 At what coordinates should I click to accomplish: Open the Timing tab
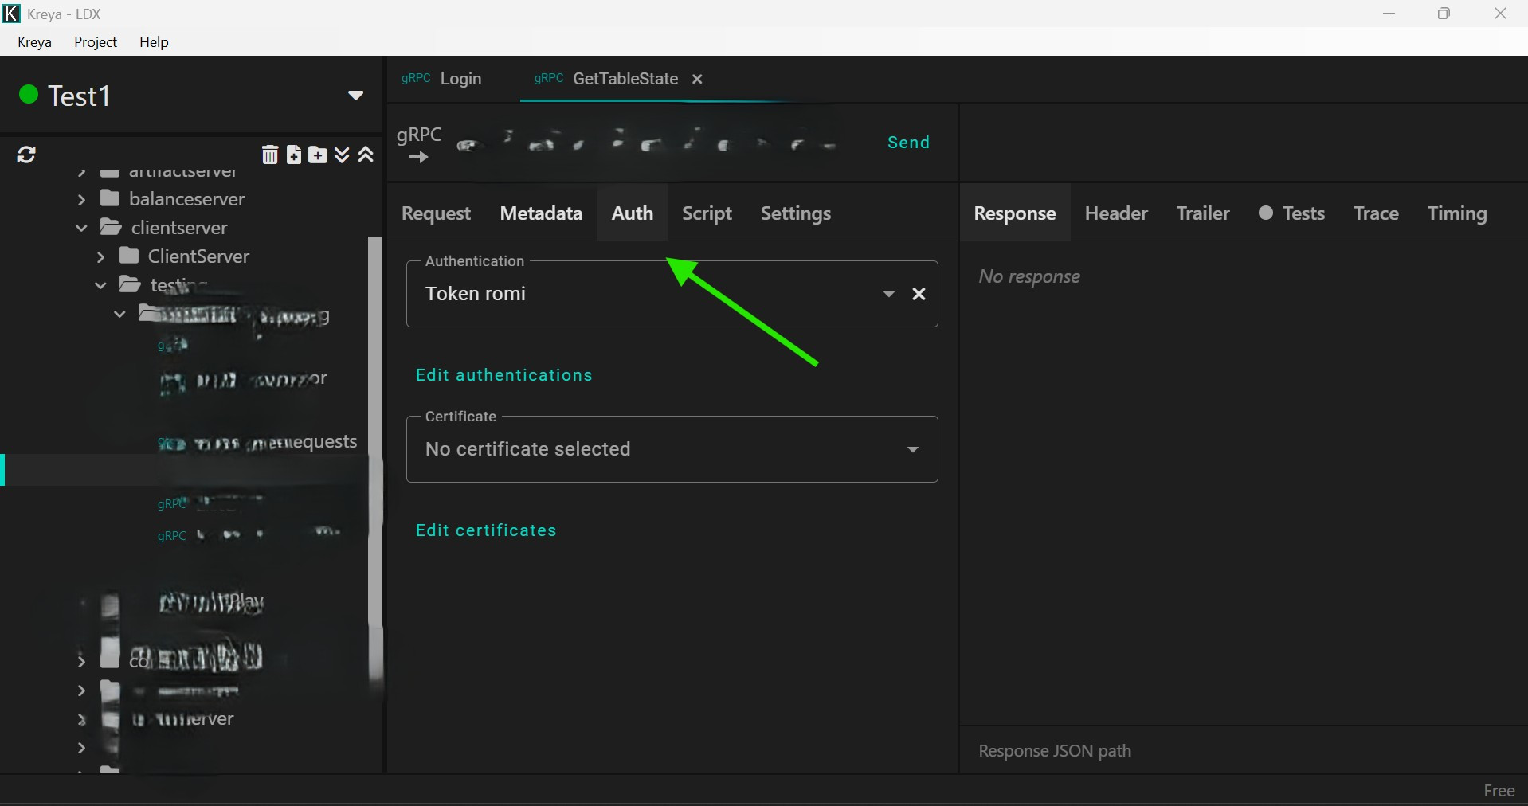tap(1457, 213)
